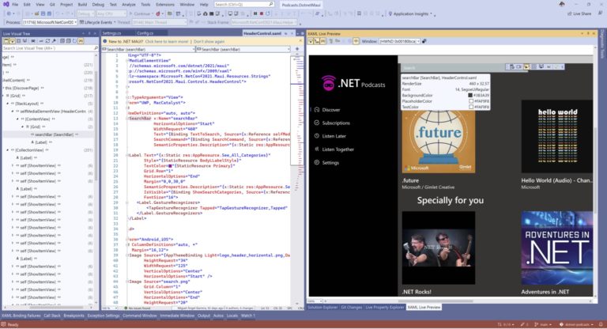The image size is (607, 329).
Task: Open the Immediate Window tab
Action: [x=177, y=316]
